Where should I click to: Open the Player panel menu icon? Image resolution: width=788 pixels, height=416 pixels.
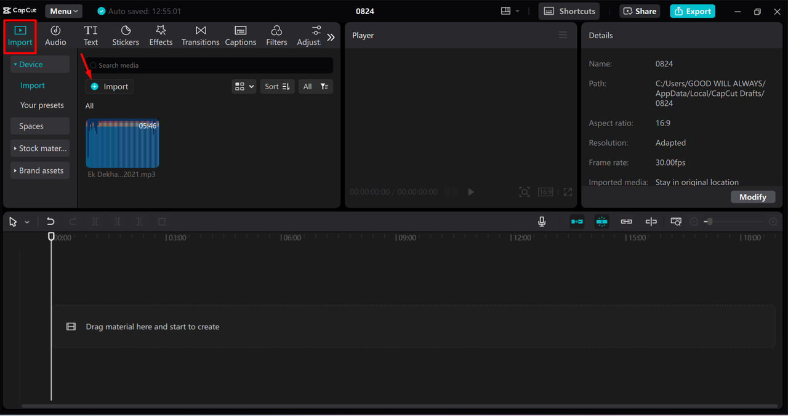[x=563, y=35]
